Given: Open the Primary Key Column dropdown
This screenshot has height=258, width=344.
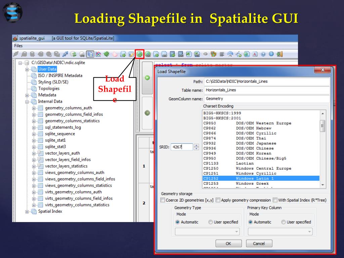Looking at the screenshot, I should (280, 231).
